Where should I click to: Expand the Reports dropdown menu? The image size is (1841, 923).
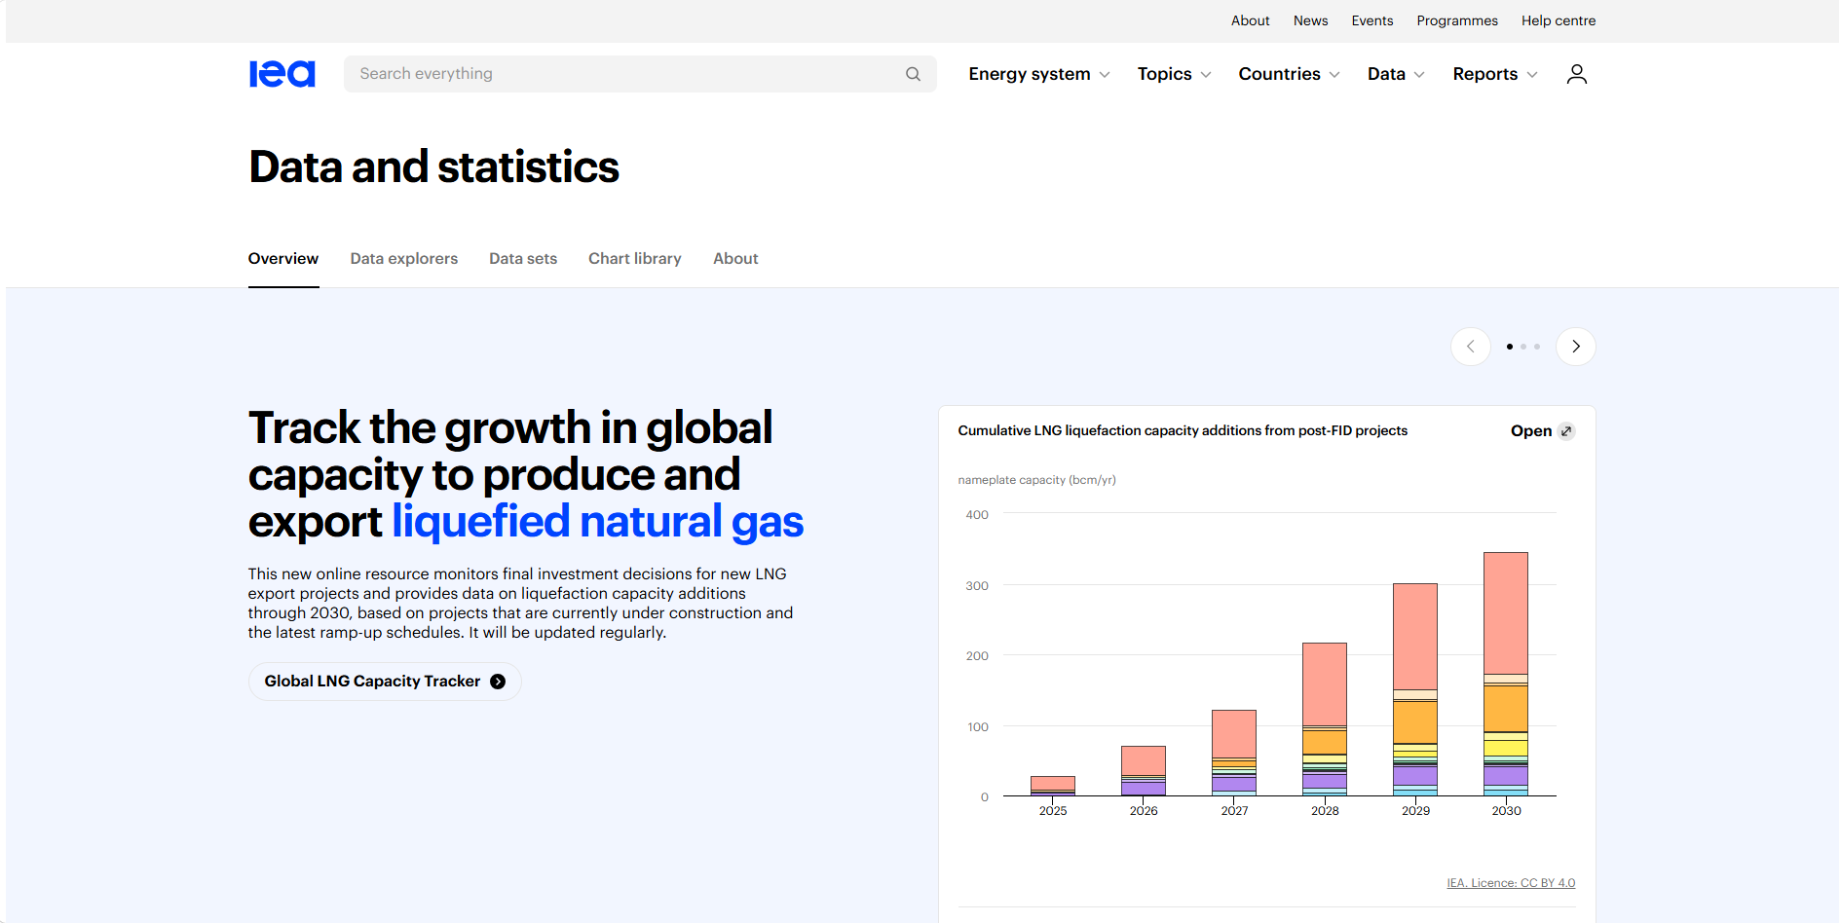pyautogui.click(x=1495, y=74)
